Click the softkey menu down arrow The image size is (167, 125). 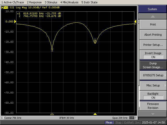tap(152, 114)
